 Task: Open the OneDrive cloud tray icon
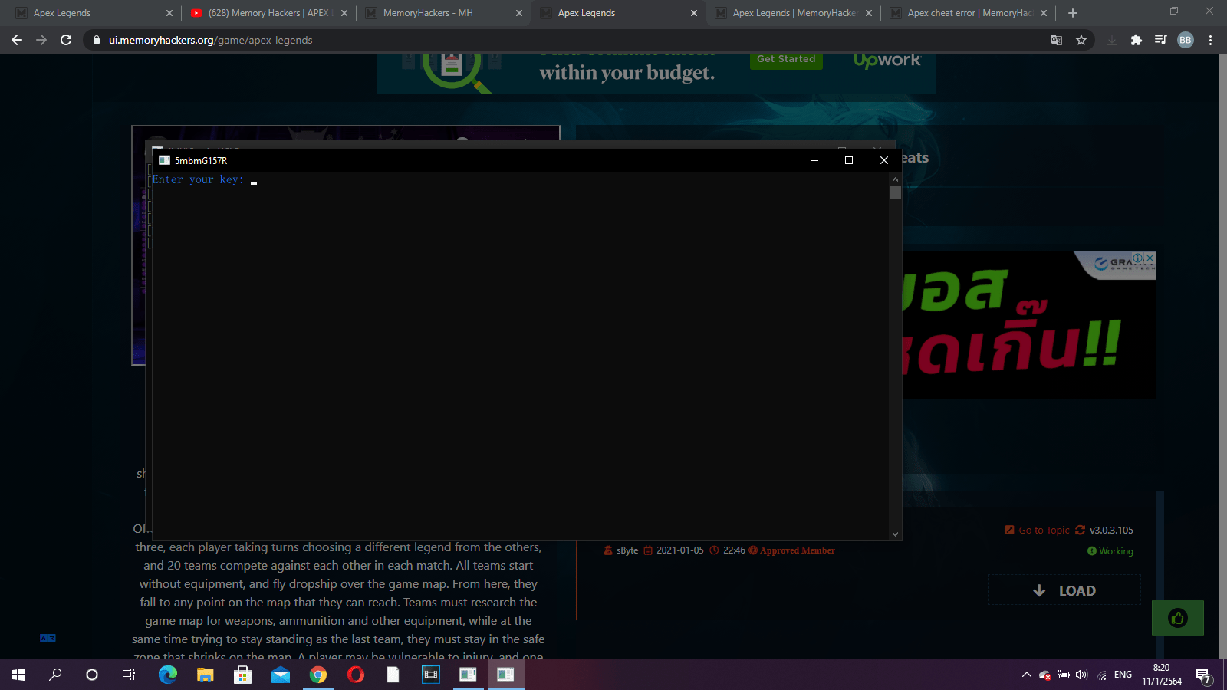(1044, 675)
